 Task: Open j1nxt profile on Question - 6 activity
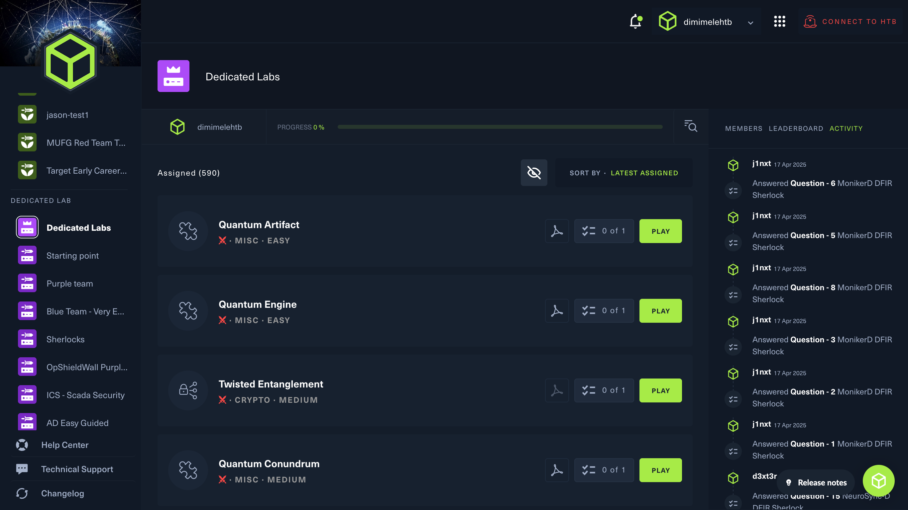761,163
